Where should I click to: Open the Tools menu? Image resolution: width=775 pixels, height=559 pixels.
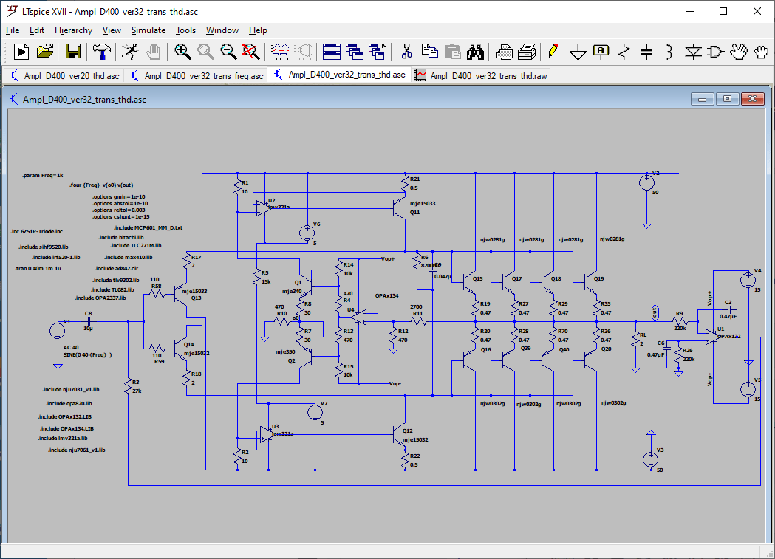186,30
